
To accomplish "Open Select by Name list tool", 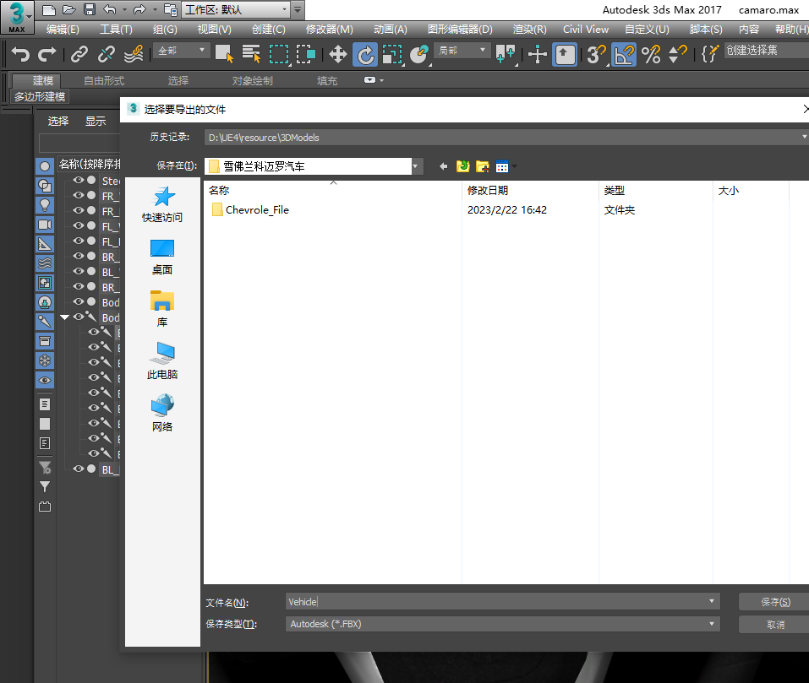I will point(251,54).
